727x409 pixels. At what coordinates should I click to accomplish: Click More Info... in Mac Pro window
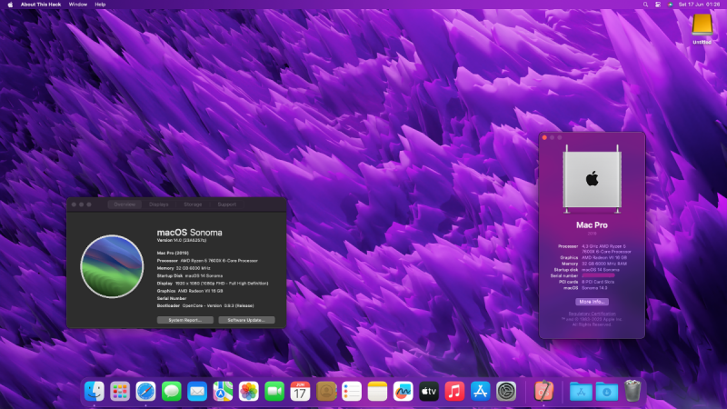(x=593, y=302)
